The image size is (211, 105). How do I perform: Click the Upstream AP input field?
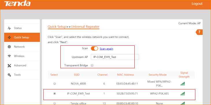click(115, 57)
